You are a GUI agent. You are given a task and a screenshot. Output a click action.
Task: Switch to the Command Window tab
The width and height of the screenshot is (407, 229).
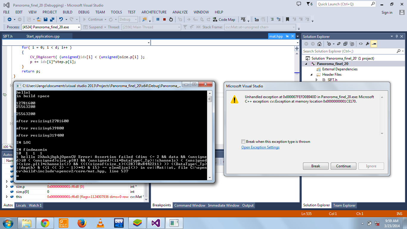pyautogui.click(x=190, y=205)
